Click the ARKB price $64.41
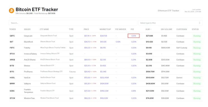The height and width of the screenshot is (107, 208). pos(87,60)
